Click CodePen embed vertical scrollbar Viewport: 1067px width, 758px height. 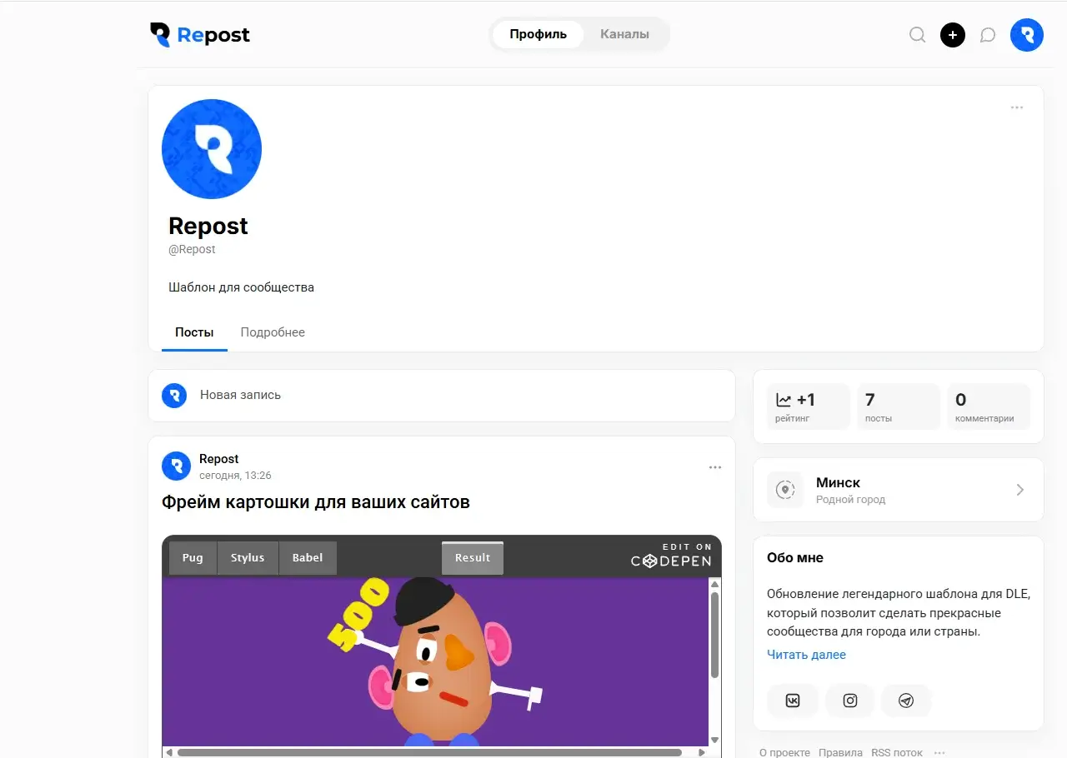pyautogui.click(x=714, y=635)
